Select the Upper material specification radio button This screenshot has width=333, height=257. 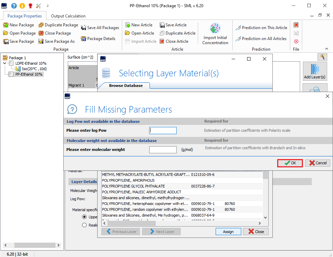coord(85,217)
